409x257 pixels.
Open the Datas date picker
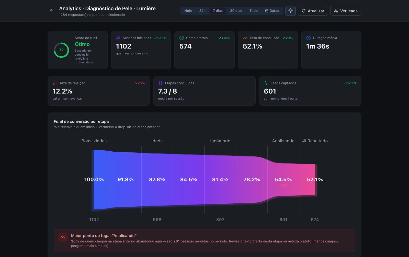pyautogui.click(x=272, y=11)
